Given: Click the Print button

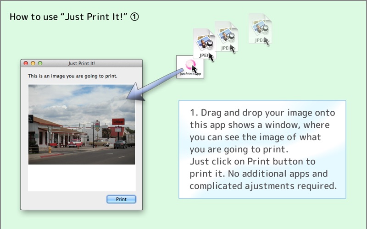Looking at the screenshot, I should (x=121, y=199).
